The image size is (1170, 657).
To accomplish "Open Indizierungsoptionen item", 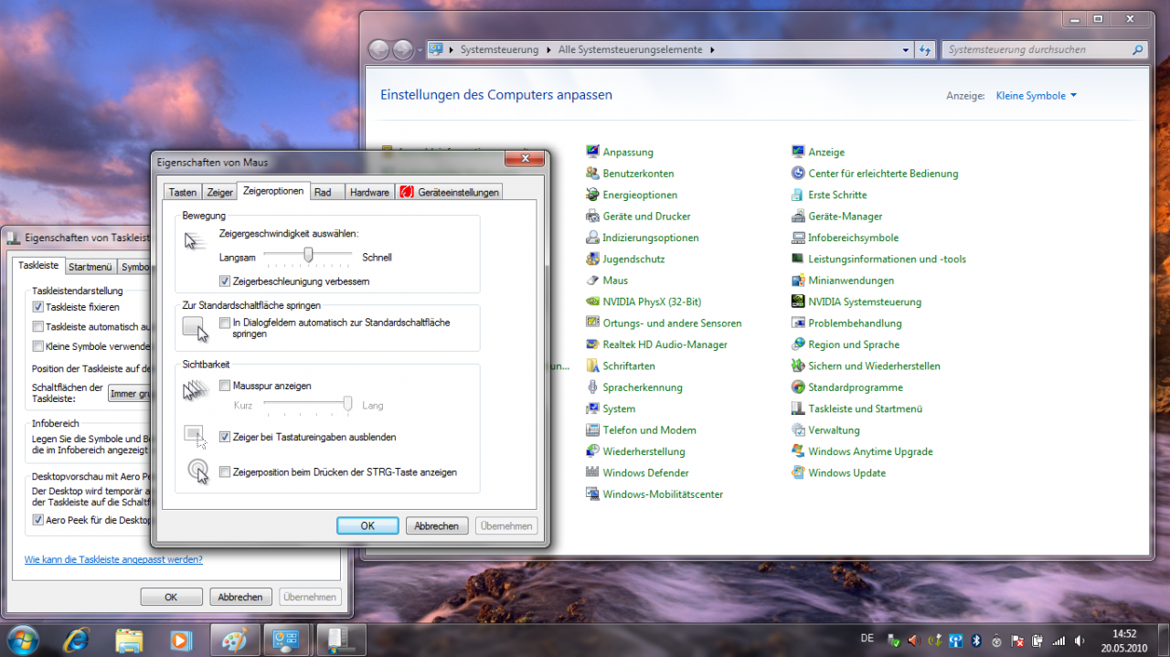I will tap(643, 238).
